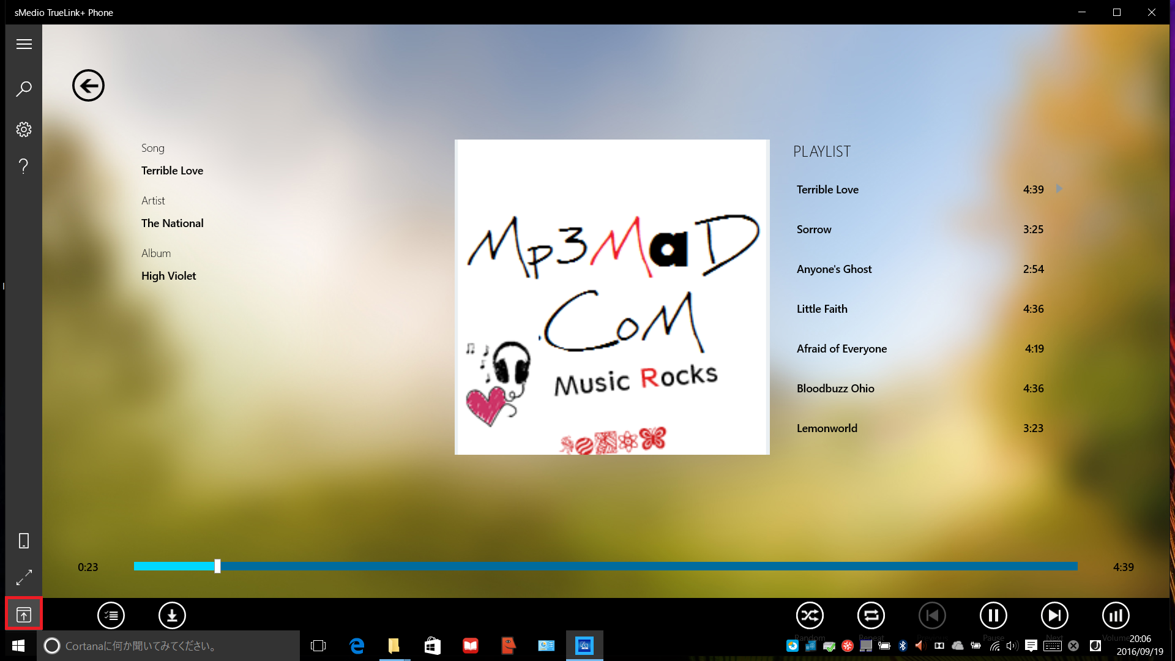This screenshot has width=1175, height=661.
Task: Open the Action Center notifications icon
Action: [1031, 646]
